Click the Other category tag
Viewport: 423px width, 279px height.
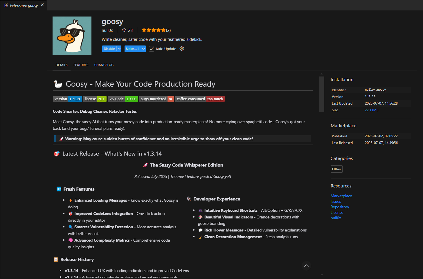coord(336,169)
